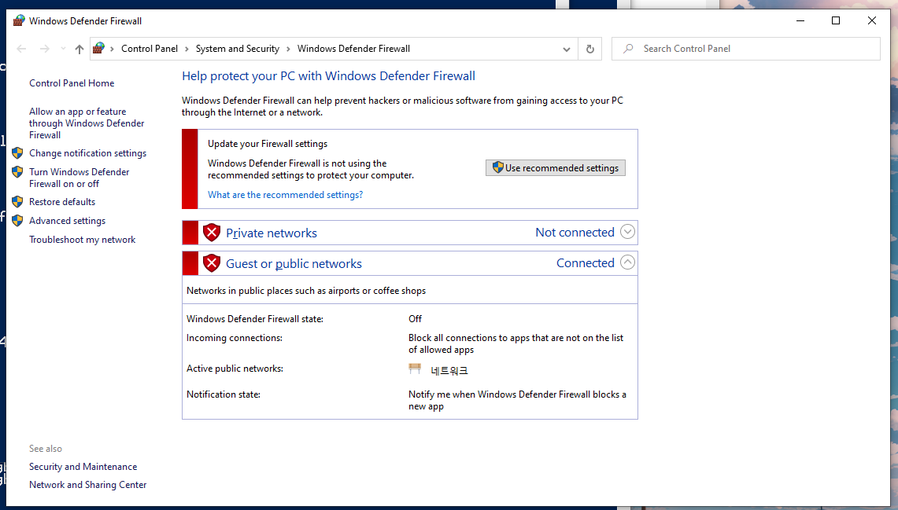Viewport: 898px width, 510px height.
Task: Minimize the Windows Defender Firewall window
Action: tap(800, 20)
